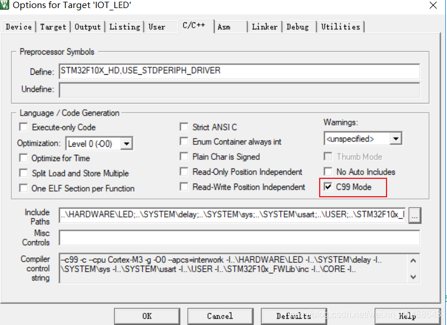This screenshot has height=325, width=447.
Task: Open the Device tab
Action: 19,27
